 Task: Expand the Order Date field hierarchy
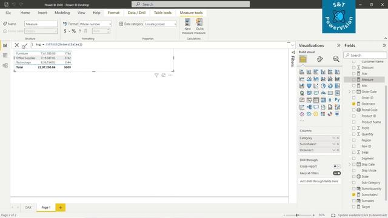pos(350,91)
